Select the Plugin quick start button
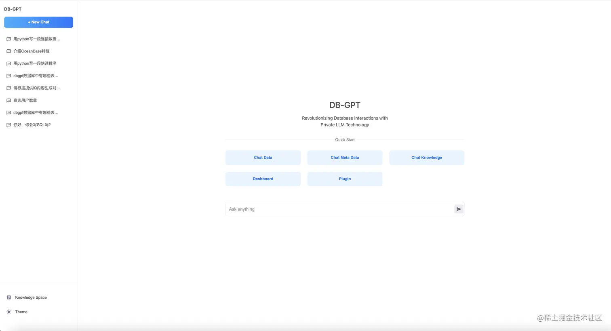 345,179
